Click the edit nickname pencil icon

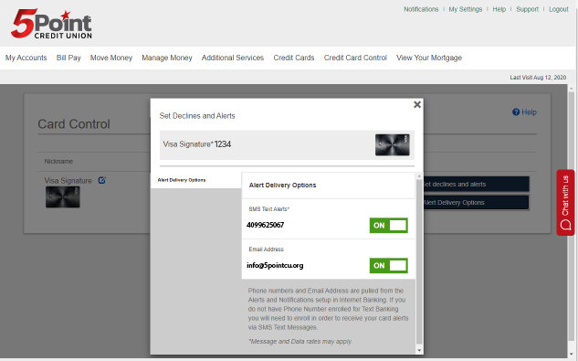point(101,181)
